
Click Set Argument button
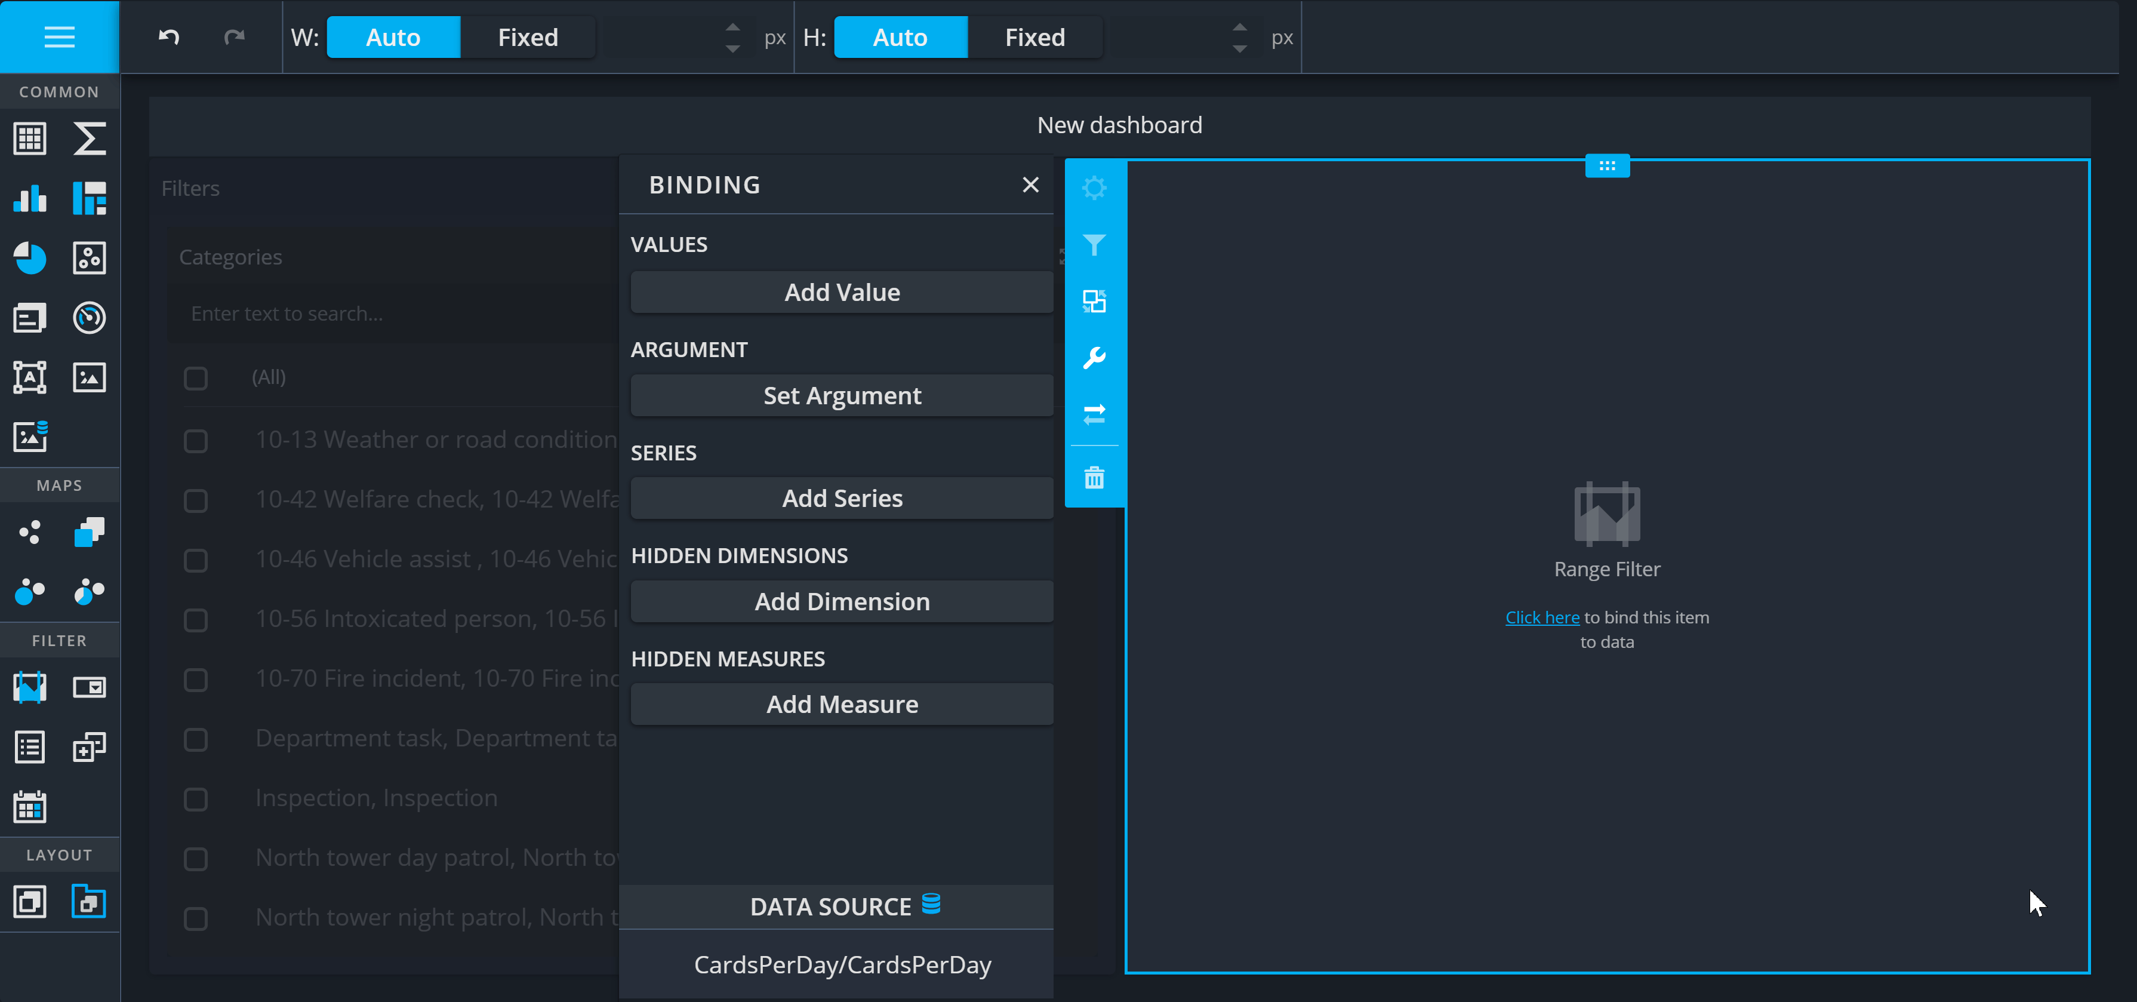click(842, 395)
